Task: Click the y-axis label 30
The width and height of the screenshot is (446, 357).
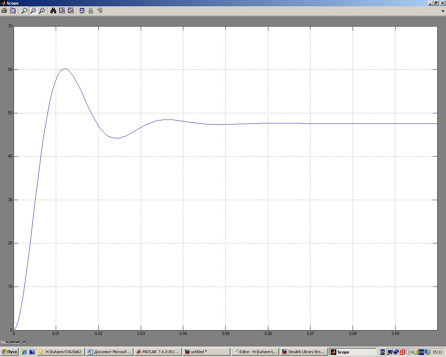Action: 10,200
